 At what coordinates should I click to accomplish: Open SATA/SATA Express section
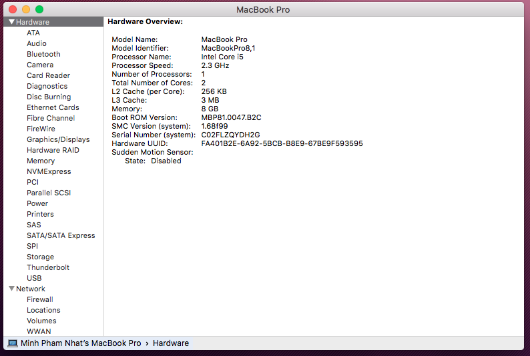(x=61, y=235)
